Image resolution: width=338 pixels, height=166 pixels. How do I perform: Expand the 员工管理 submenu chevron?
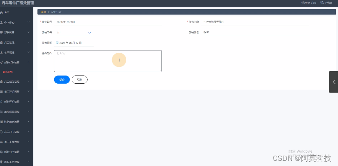[x=29, y=42]
